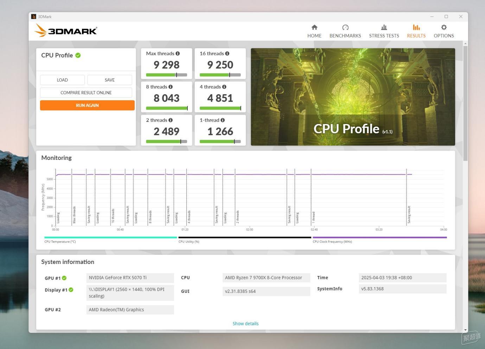Viewport: 485px width, 349px height.
Task: Click Compare Result Online
Action: tap(86, 92)
